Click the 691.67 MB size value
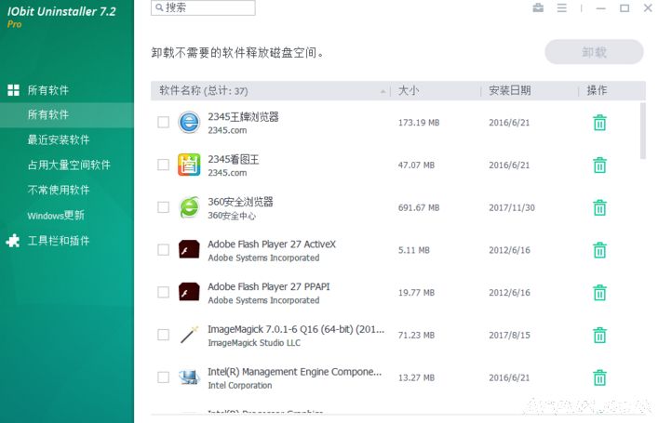The width and height of the screenshot is (658, 423). (x=419, y=207)
